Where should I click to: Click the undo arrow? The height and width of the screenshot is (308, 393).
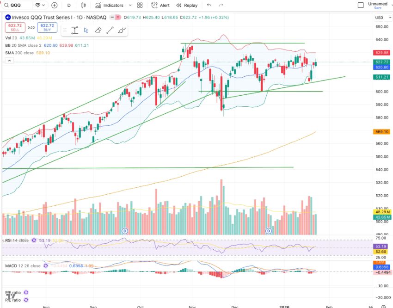pyautogui.click(x=209, y=6)
